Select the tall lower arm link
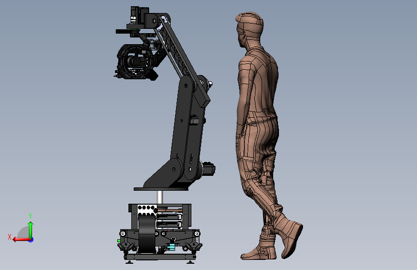This screenshot has width=417, height=270. [x=188, y=128]
